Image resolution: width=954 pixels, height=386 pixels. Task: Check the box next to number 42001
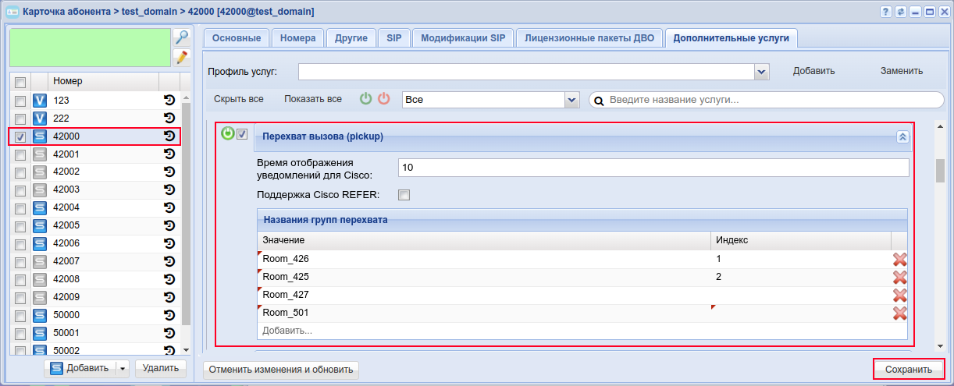20,155
